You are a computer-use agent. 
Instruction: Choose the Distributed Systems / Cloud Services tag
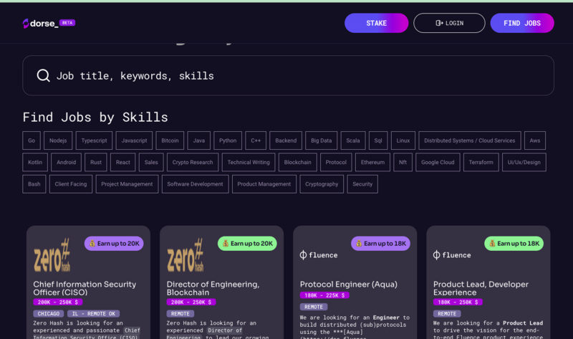[469, 140]
